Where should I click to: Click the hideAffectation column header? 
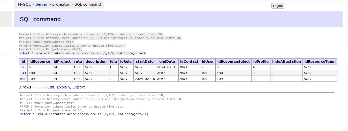click(x=286, y=61)
